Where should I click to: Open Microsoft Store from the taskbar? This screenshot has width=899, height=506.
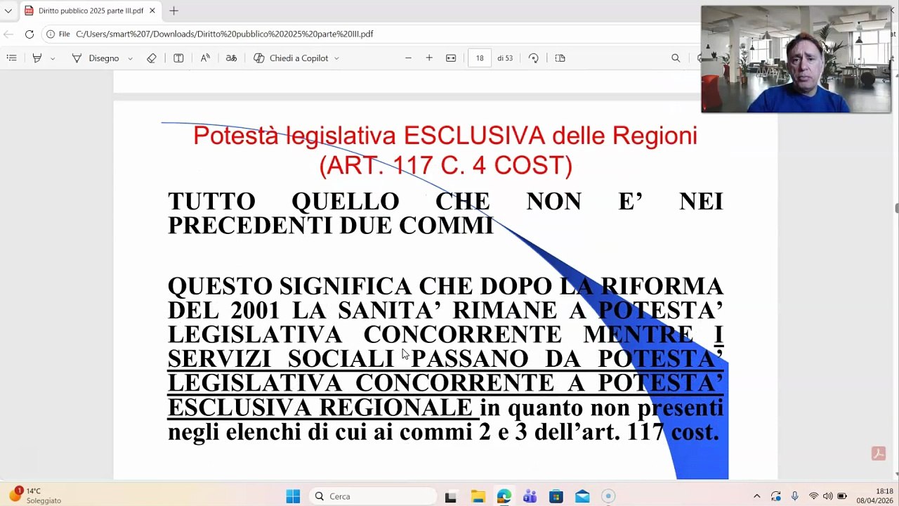(556, 496)
